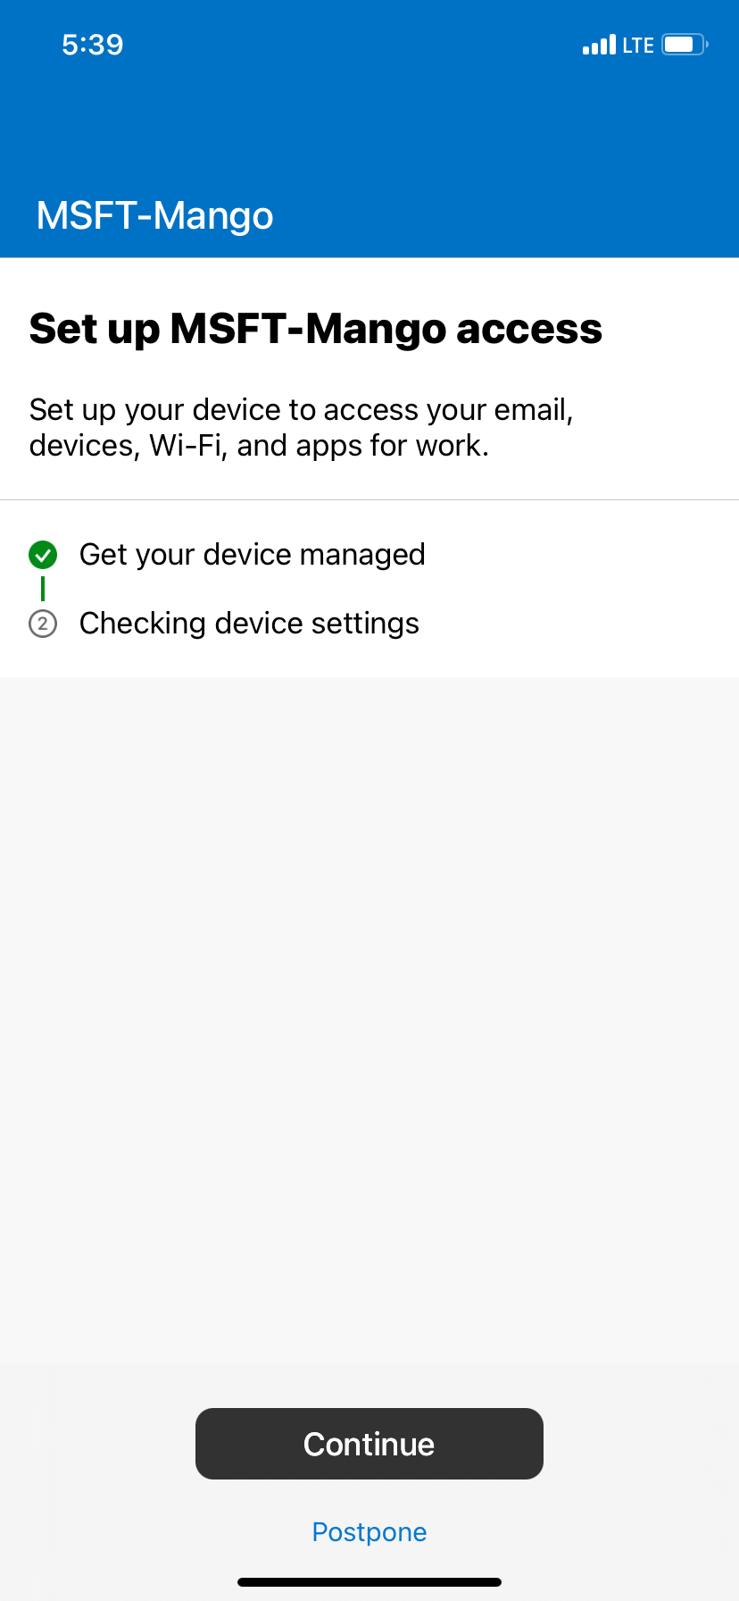739x1601 pixels.
Task: Click the completed 'Get your device managed' checkmark
Action: [43, 554]
